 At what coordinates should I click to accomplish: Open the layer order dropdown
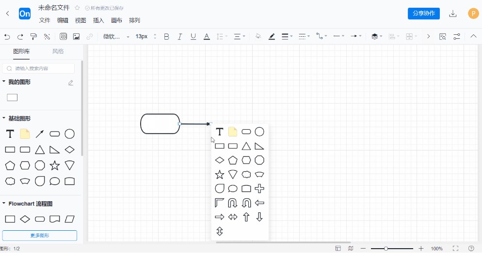coord(377,36)
